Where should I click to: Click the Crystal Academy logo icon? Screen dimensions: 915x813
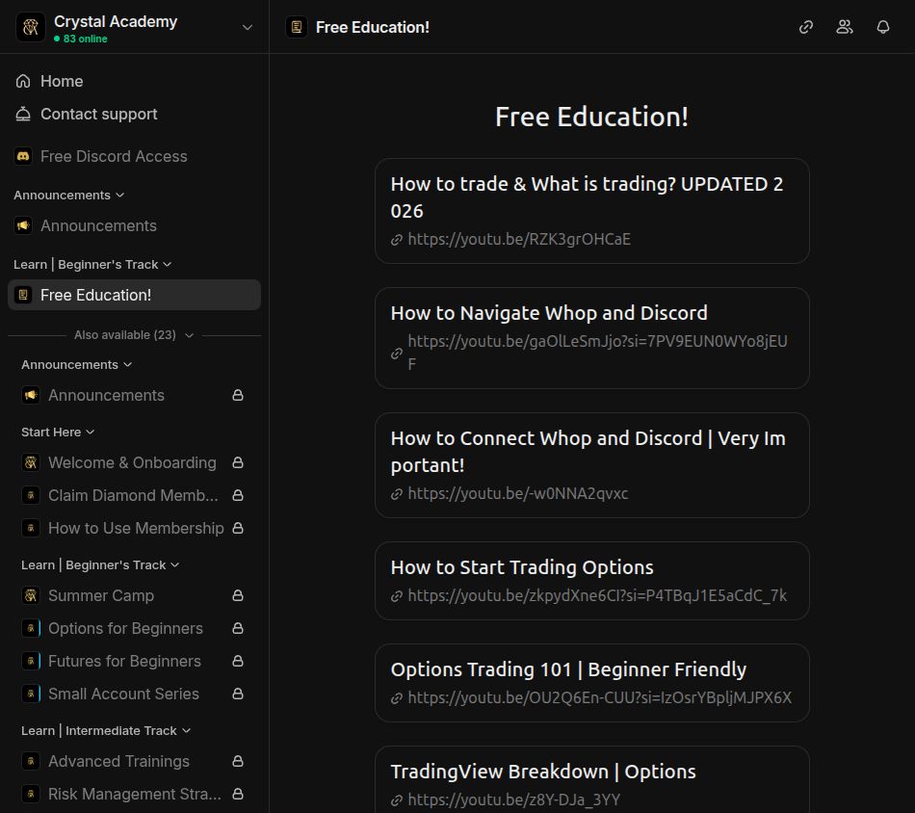[31, 27]
